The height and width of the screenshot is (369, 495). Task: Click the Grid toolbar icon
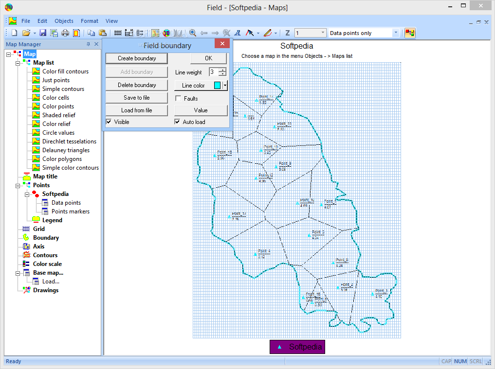(x=118, y=33)
